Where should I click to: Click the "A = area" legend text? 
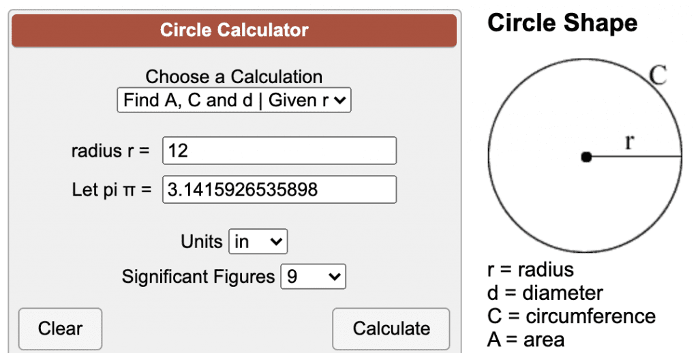tap(526, 339)
